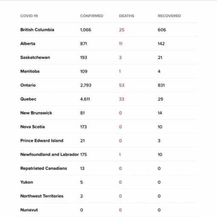This screenshot has width=217, height=217.
Task: Select the Alberta row label
Action: [x=28, y=43]
